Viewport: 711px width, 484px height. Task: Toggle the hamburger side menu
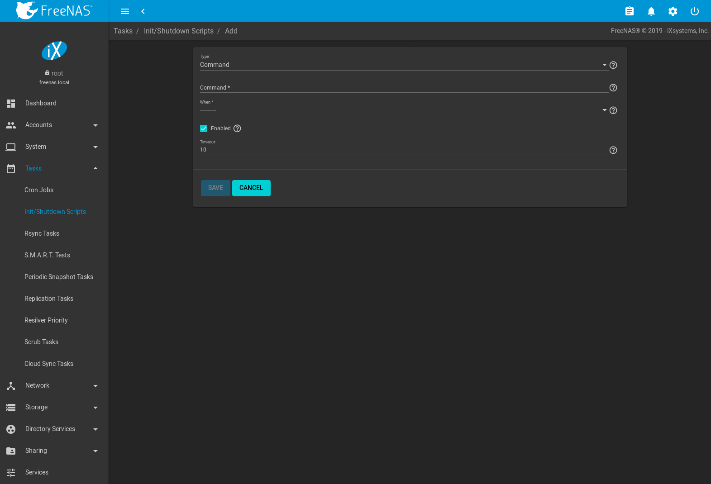(125, 11)
